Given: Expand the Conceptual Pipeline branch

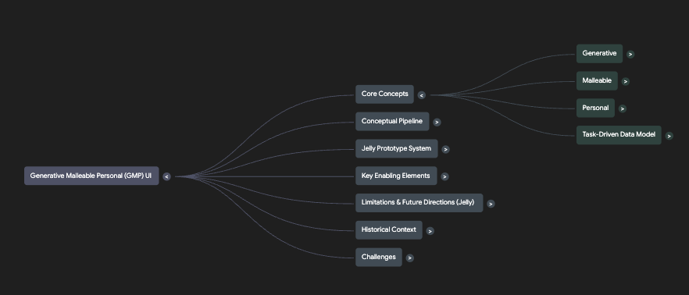Looking at the screenshot, I should pyautogui.click(x=437, y=122).
